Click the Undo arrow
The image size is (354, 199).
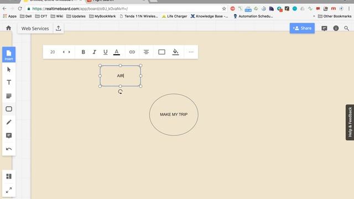(9, 149)
